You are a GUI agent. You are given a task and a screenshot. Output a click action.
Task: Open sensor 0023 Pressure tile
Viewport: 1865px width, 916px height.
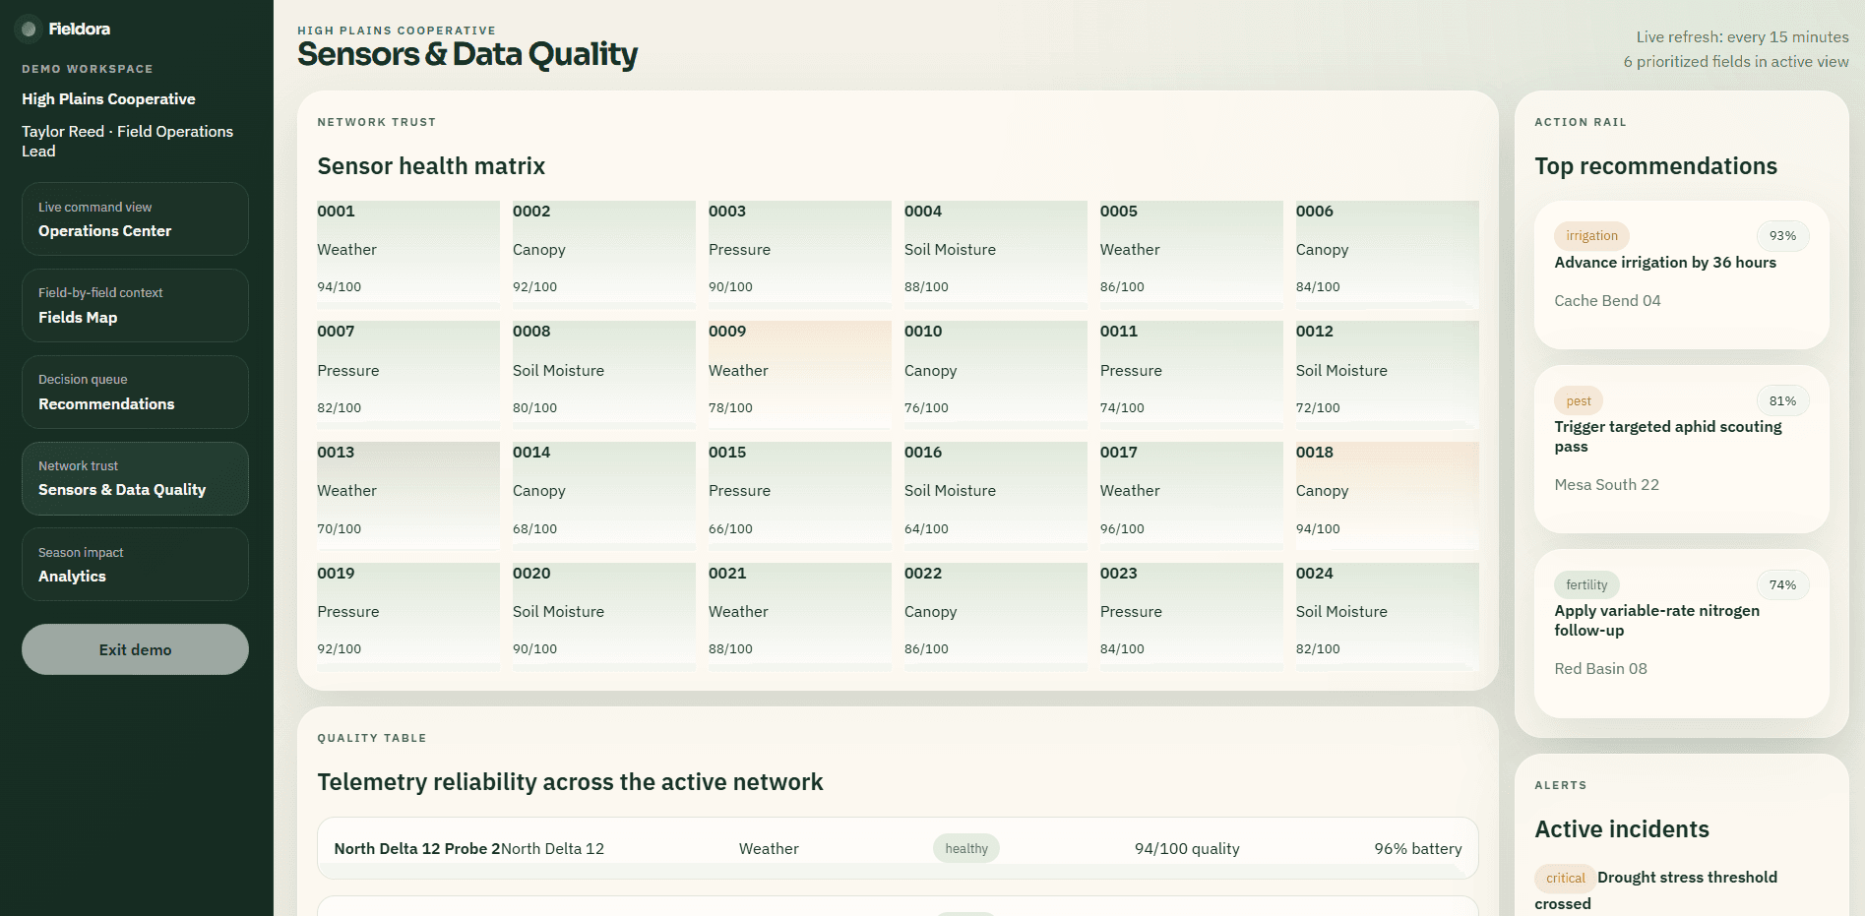[x=1192, y=617]
